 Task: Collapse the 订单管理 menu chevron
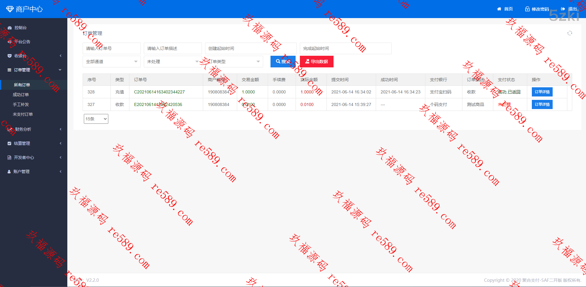[x=60, y=70]
